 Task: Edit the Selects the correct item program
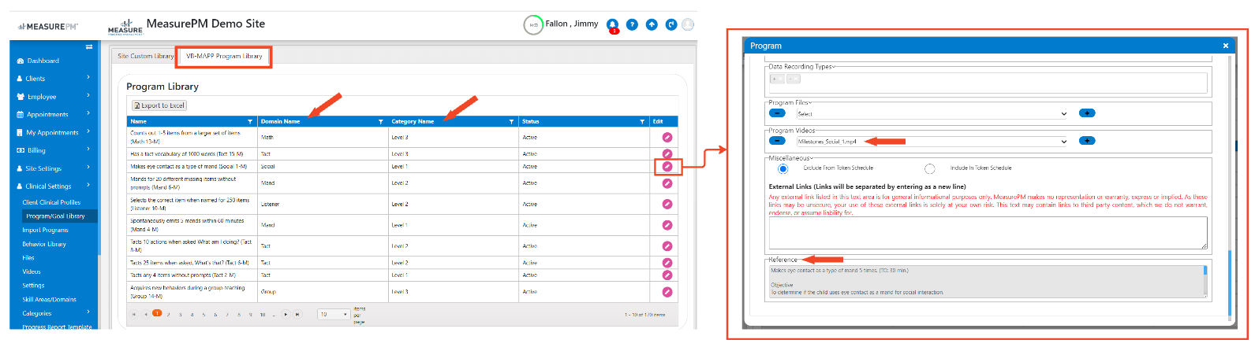pyautogui.click(x=667, y=204)
